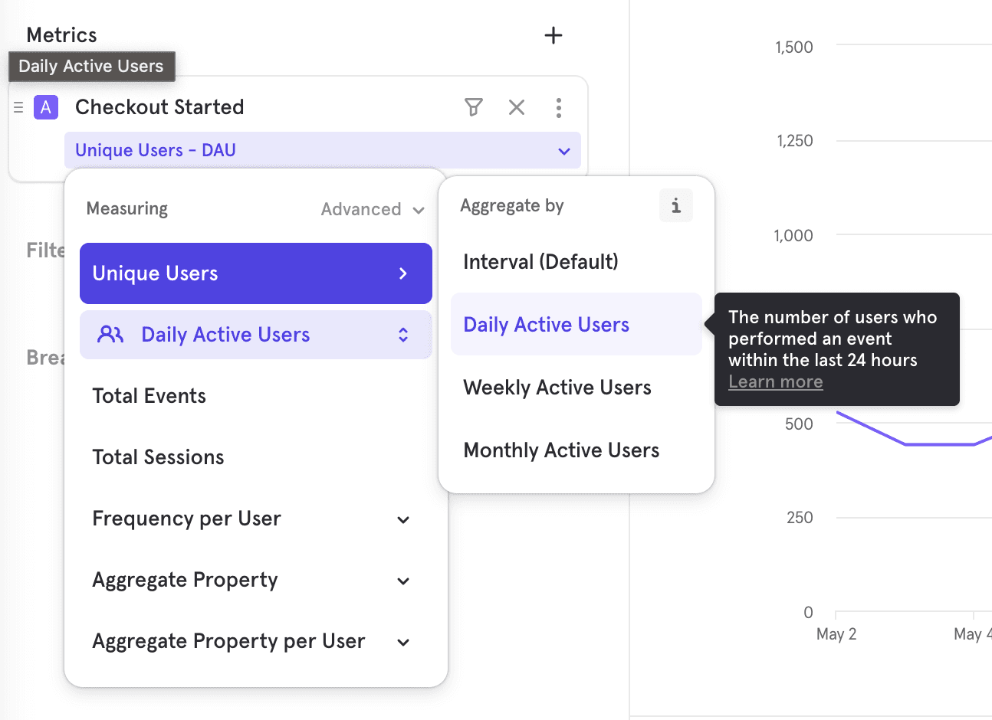The height and width of the screenshot is (720, 992).
Task: Remove the Checkout Started metric with X
Action: click(517, 107)
